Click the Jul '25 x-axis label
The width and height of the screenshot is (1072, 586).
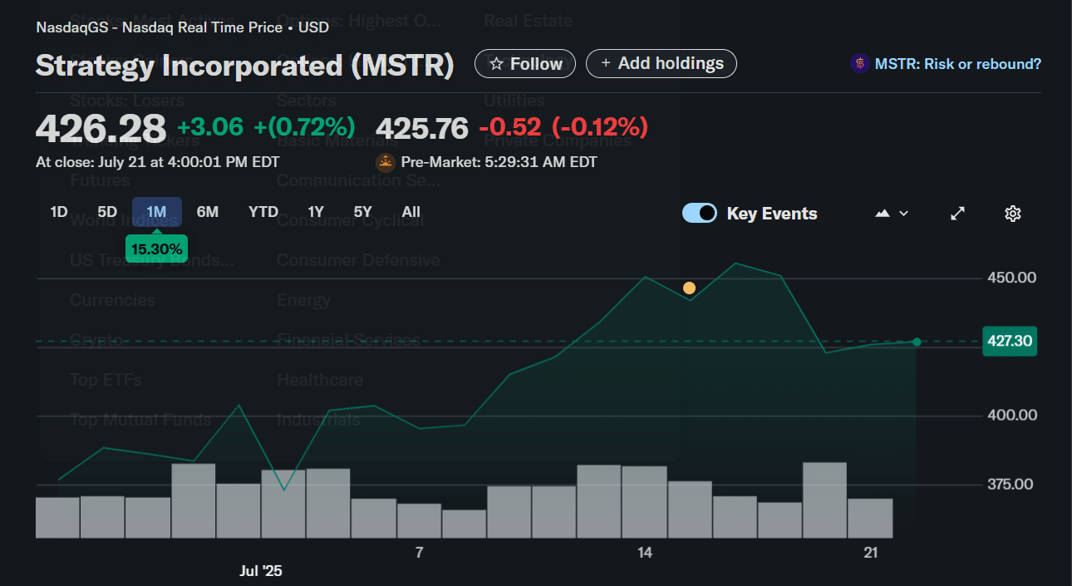[x=261, y=571]
